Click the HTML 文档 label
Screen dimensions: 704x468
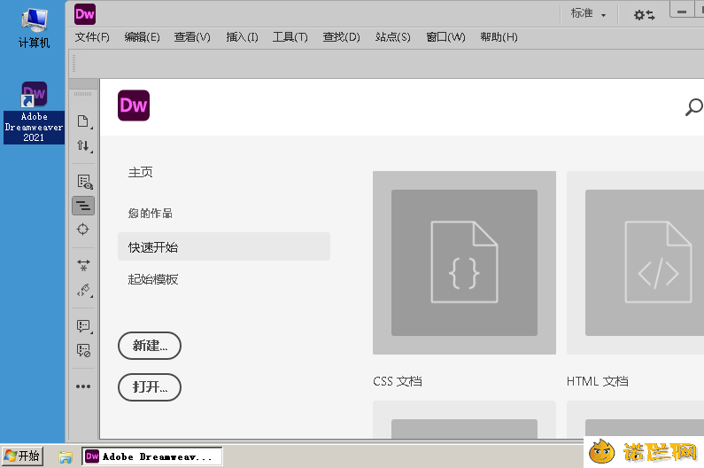(x=597, y=382)
